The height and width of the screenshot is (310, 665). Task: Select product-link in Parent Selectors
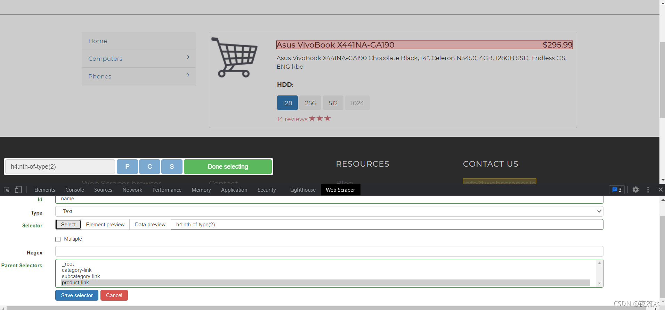(x=326, y=283)
